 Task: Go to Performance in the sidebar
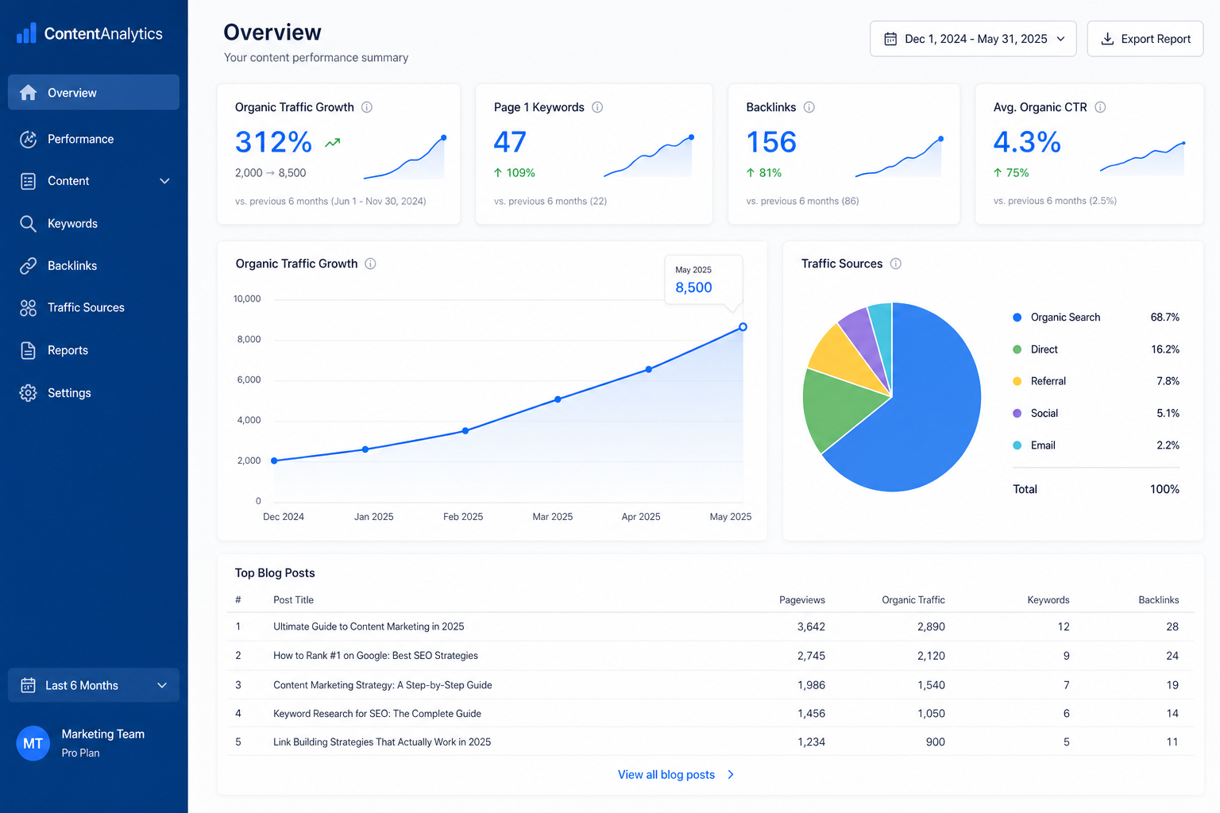pos(94,139)
